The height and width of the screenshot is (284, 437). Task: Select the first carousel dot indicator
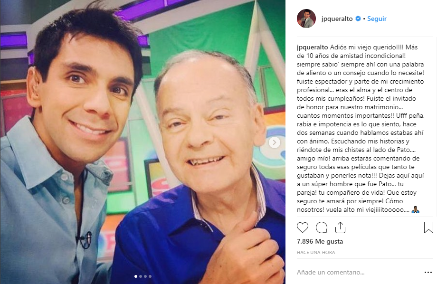pyautogui.click(x=136, y=276)
